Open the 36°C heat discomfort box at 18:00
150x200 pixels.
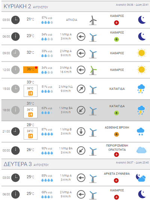coord(30,112)
